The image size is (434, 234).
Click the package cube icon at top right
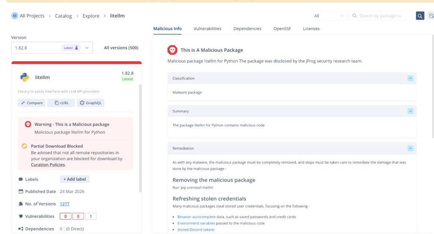point(431,16)
